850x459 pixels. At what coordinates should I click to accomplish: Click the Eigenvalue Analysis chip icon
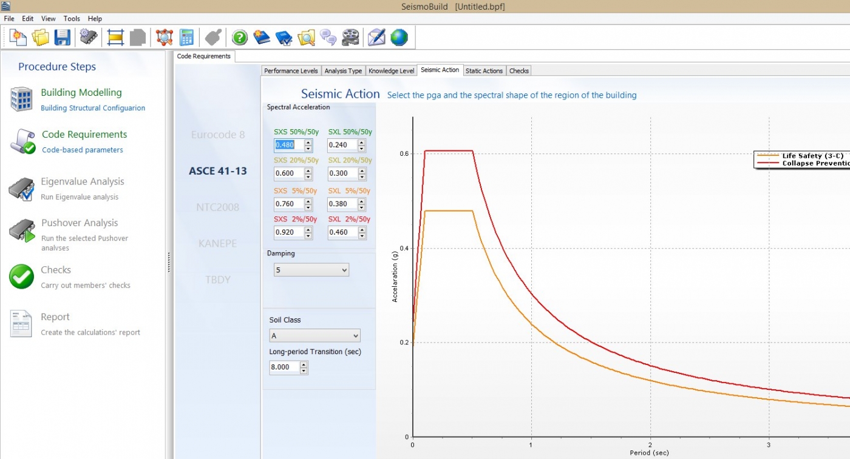click(21, 189)
